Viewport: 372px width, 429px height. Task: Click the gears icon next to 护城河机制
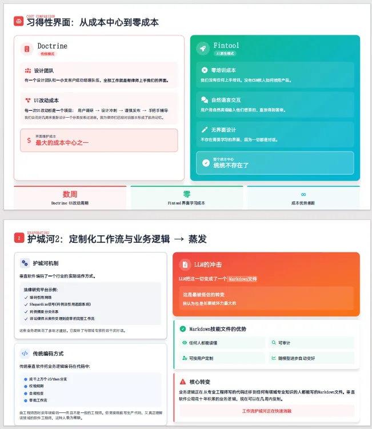25,263
